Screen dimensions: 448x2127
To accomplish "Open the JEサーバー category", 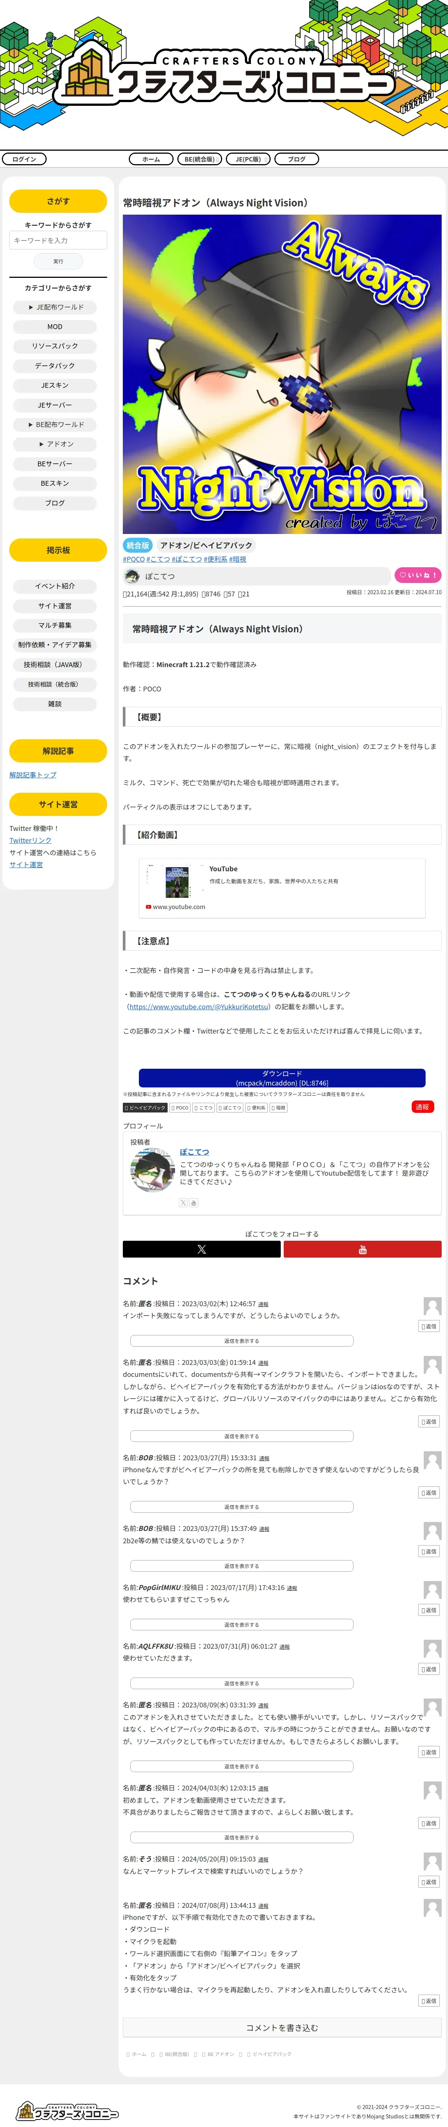I will point(55,405).
